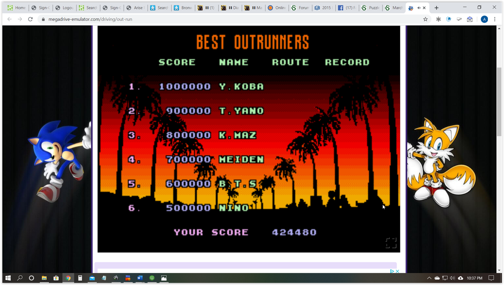Click the NINO 500000 score row
Image resolution: width=504 pixels, height=285 pixels.
(189, 208)
